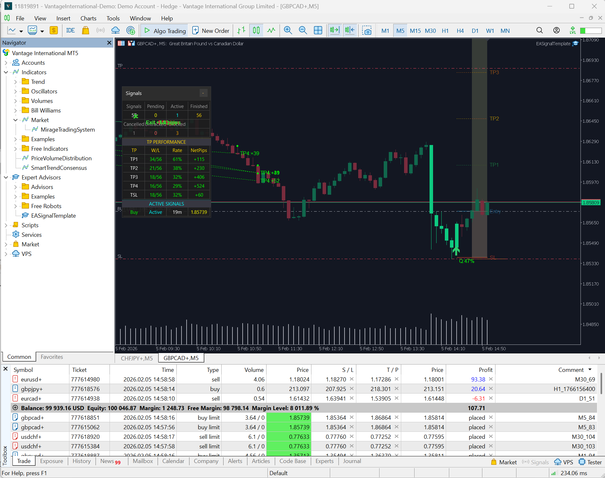Image resolution: width=605 pixels, height=478 pixels.
Task: Click the Signals radio wave toolbar icon
Action: pos(100,31)
